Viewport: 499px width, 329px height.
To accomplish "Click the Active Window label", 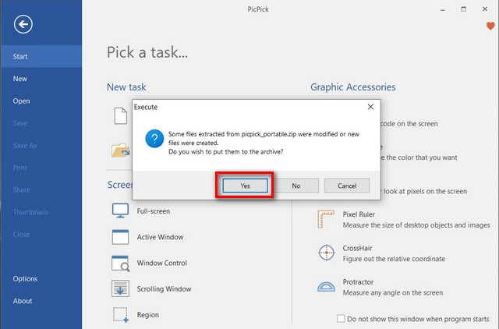I will 160,237.
